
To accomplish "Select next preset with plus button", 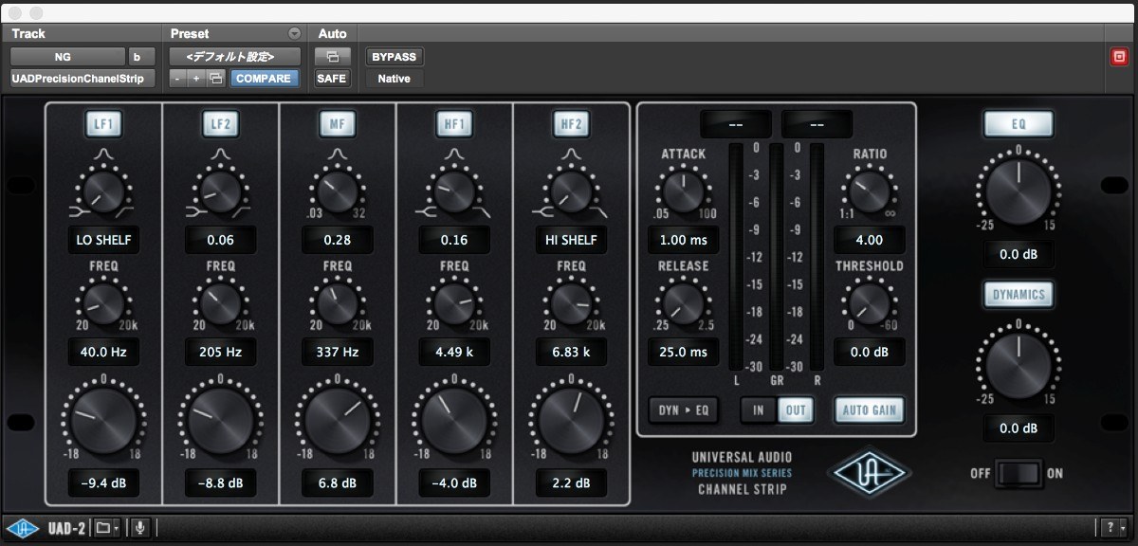I will coord(195,79).
